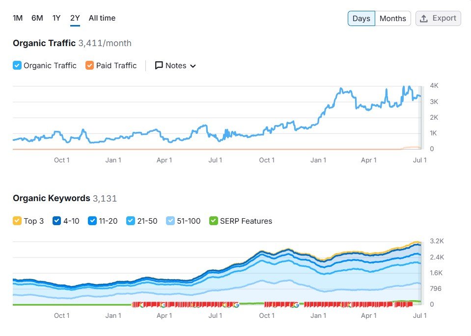Image resolution: width=471 pixels, height=336 pixels.
Task: Select the Days granularity button
Action: (361, 19)
